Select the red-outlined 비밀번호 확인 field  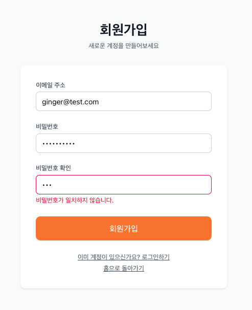coord(124,185)
